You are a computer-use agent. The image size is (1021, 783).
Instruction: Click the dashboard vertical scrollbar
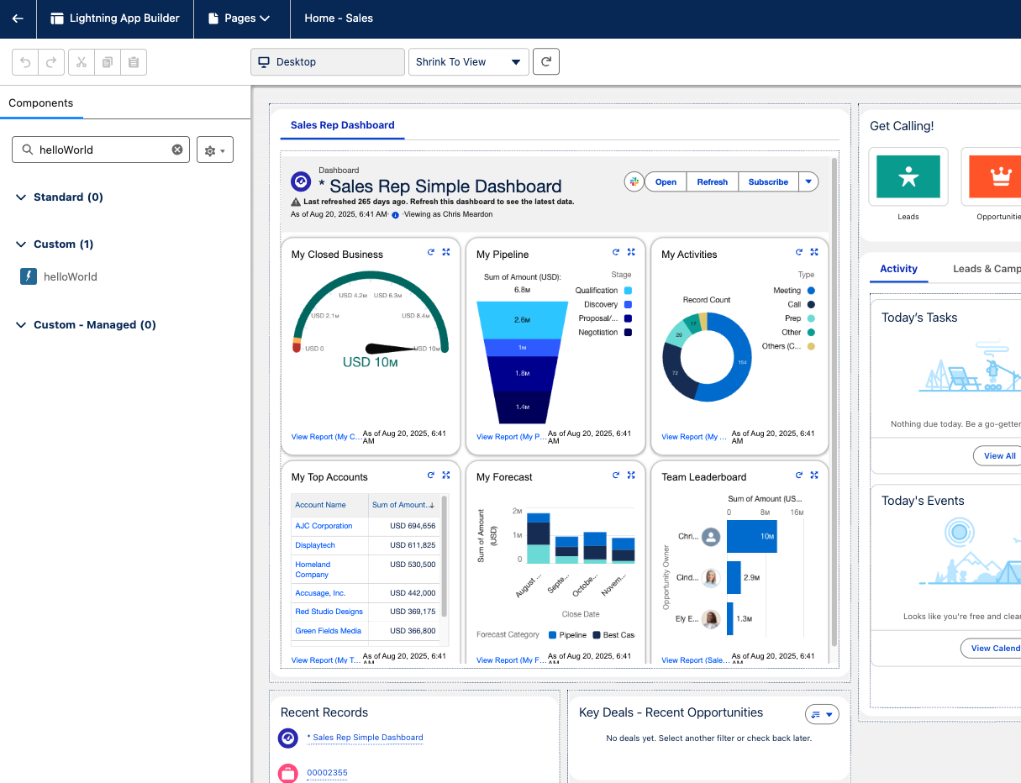(x=834, y=402)
